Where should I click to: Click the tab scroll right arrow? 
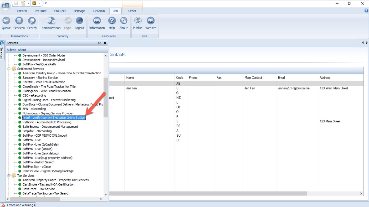(x=367, y=43)
